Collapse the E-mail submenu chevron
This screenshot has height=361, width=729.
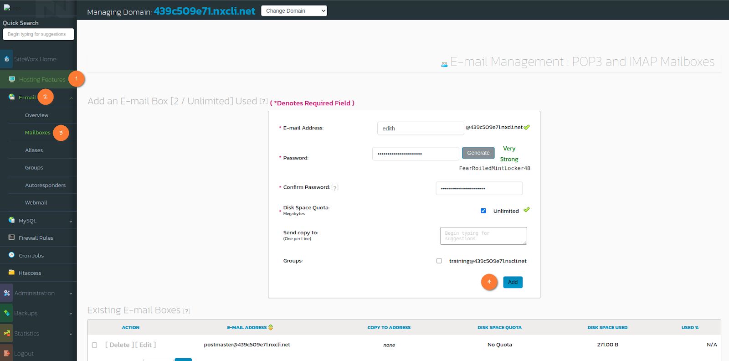71,98
